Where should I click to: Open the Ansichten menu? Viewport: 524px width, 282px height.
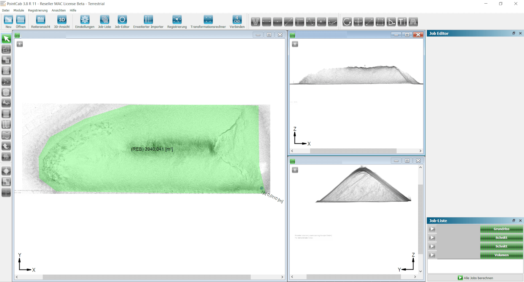(x=58, y=10)
